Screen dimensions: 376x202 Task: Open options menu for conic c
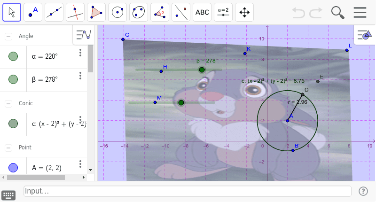[x=80, y=120]
